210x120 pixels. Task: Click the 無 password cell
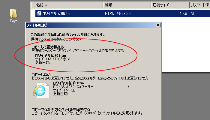193,13
